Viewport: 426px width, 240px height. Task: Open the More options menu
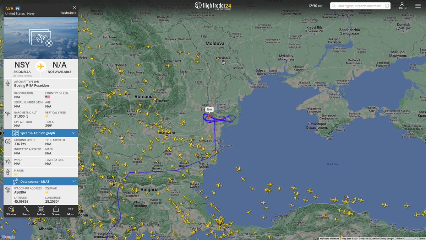[71, 210]
